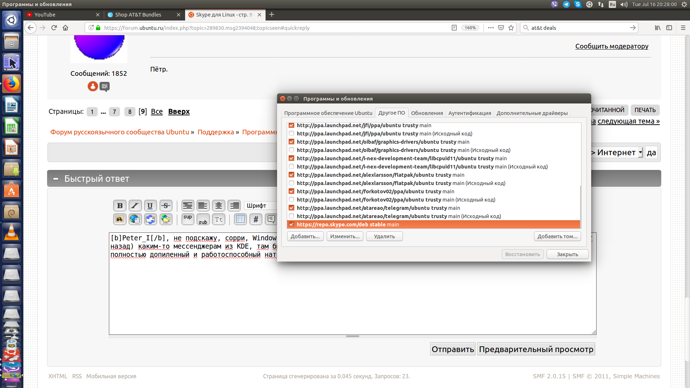This screenshot has height=388, width=690.
Task: Click the insert table icon
Action: click(240, 219)
